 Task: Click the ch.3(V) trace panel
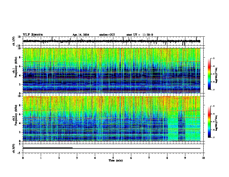(x=113, y=148)
